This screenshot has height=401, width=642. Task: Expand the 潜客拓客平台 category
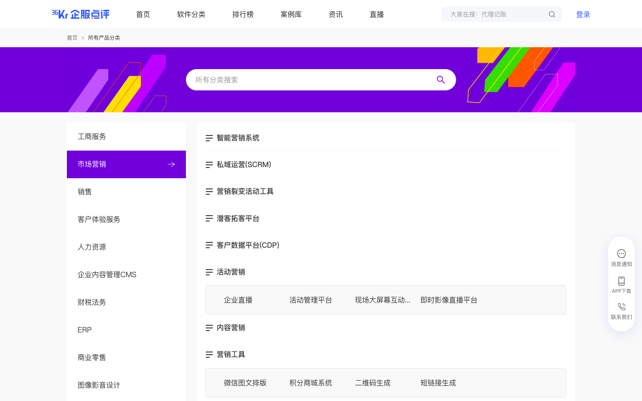(x=238, y=219)
